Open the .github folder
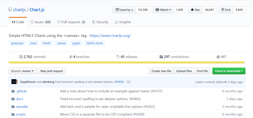Image resolution: width=253 pixels, height=118 pixels. click(x=21, y=91)
